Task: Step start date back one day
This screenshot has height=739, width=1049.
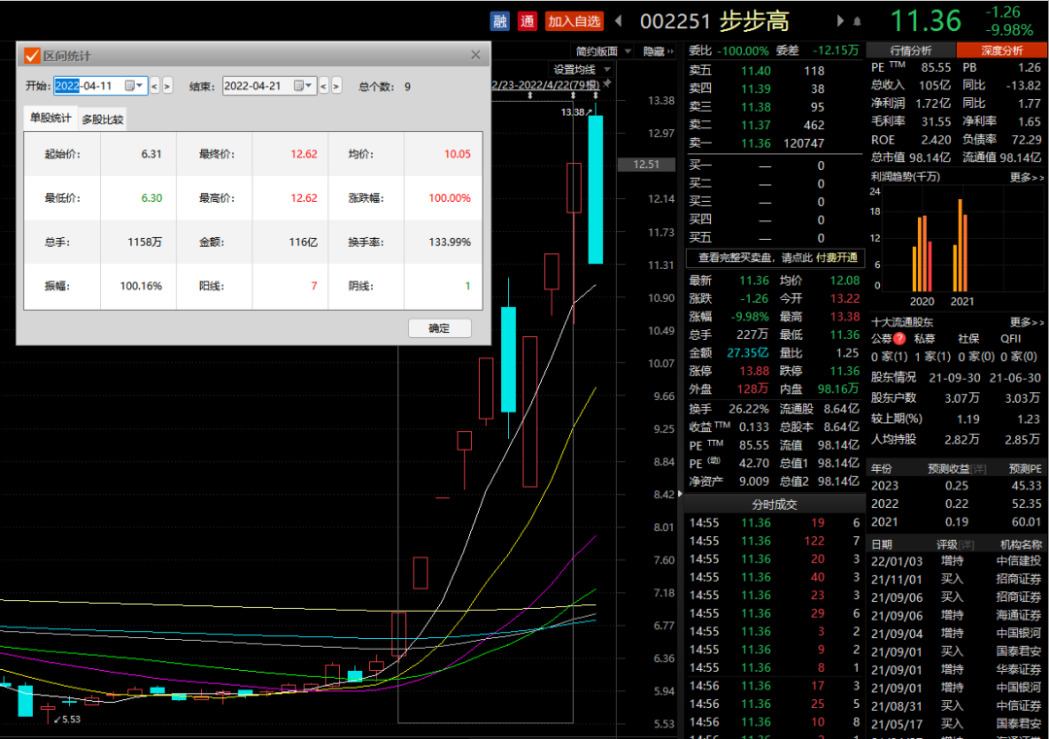Action: (x=154, y=86)
